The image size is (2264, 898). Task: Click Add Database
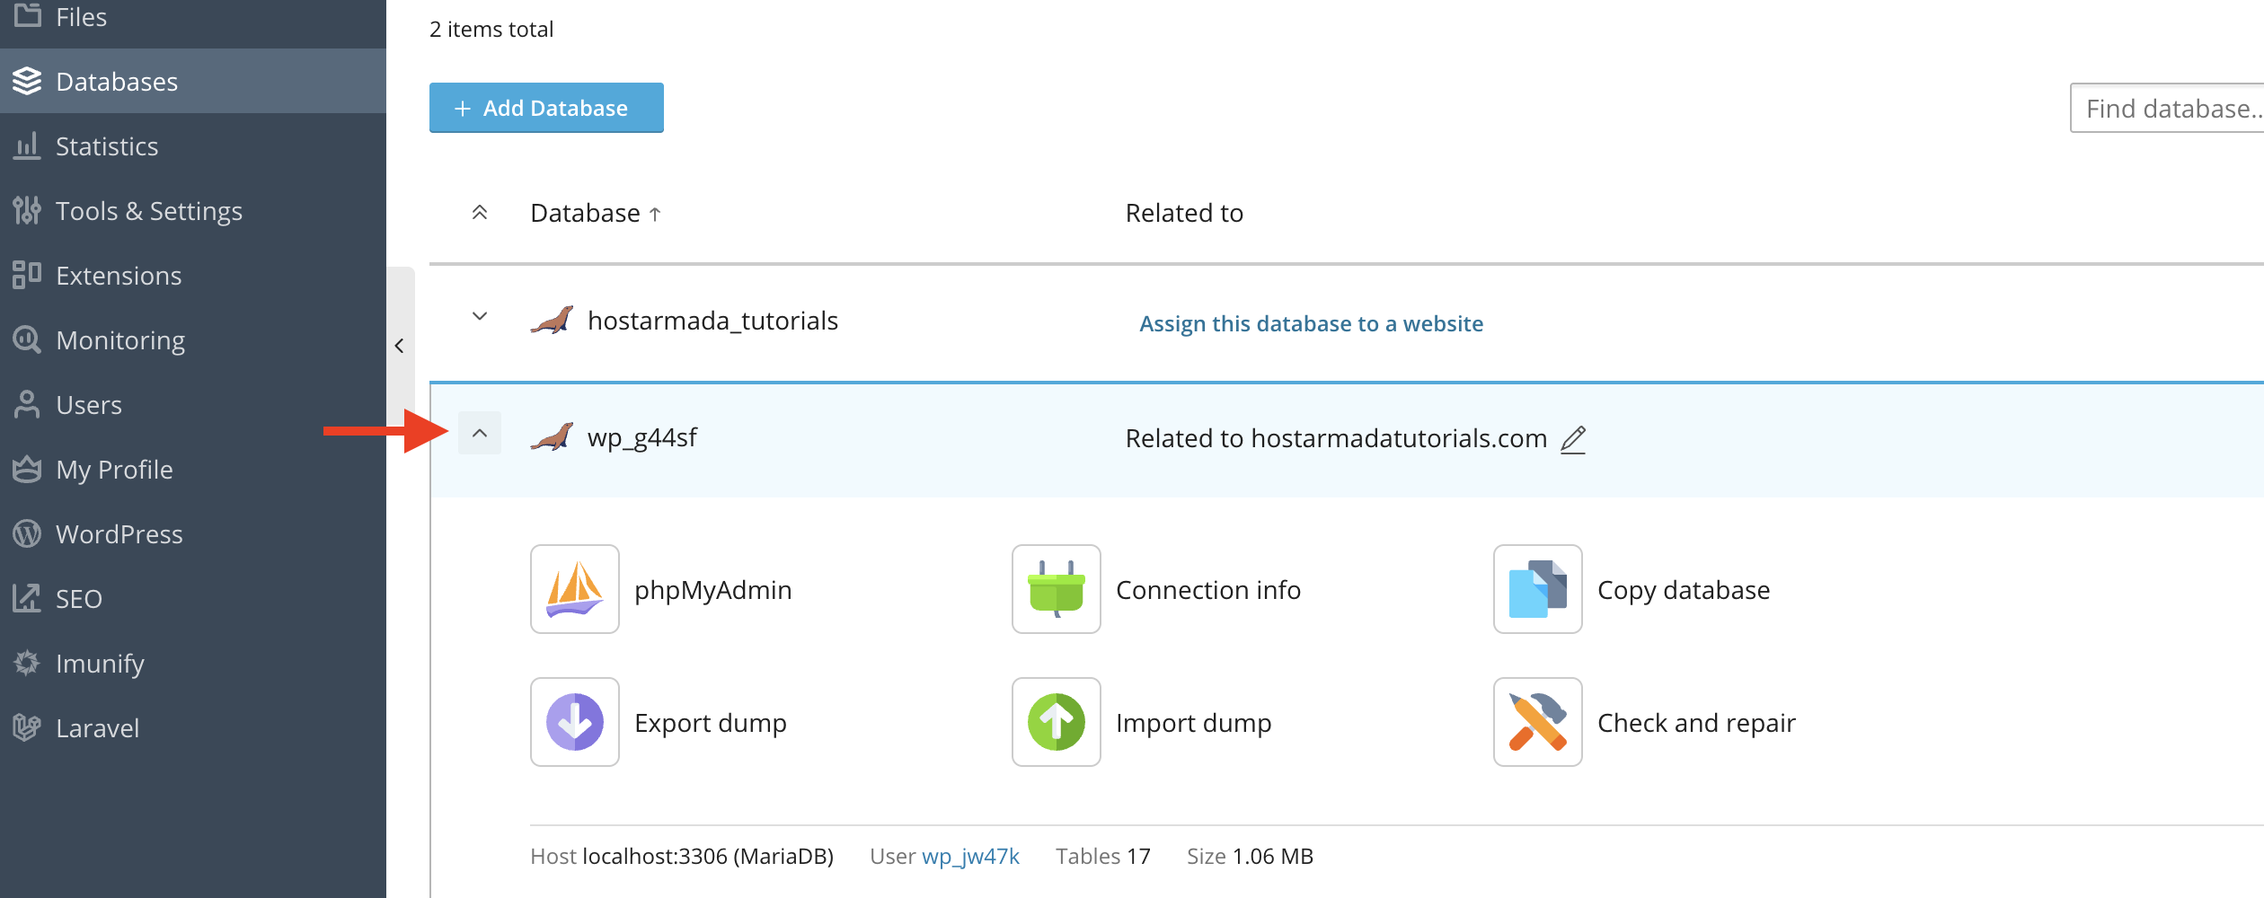point(545,107)
